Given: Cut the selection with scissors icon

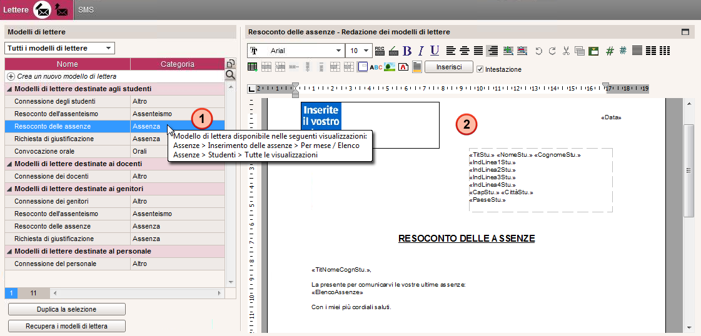Looking at the screenshot, I should pyautogui.click(x=566, y=51).
